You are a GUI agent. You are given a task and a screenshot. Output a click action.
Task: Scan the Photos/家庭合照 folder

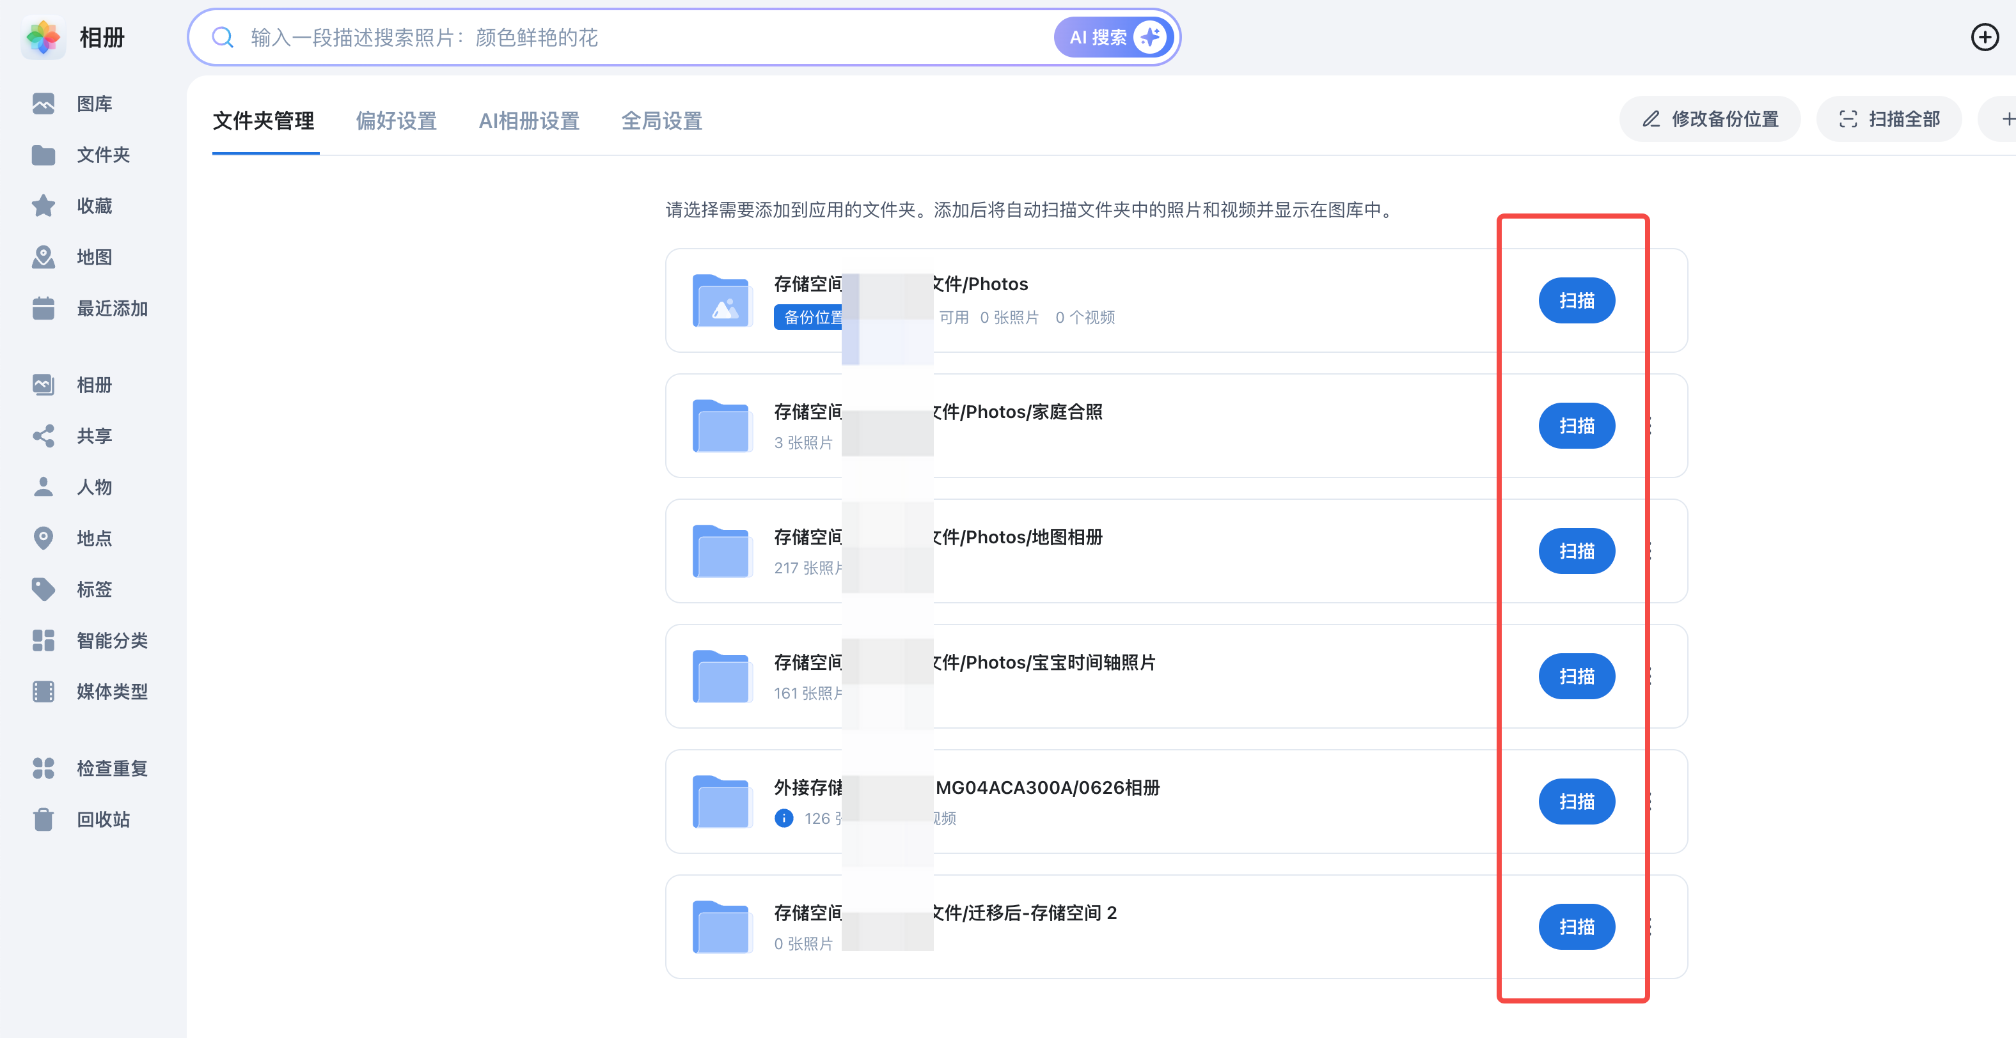coord(1576,426)
